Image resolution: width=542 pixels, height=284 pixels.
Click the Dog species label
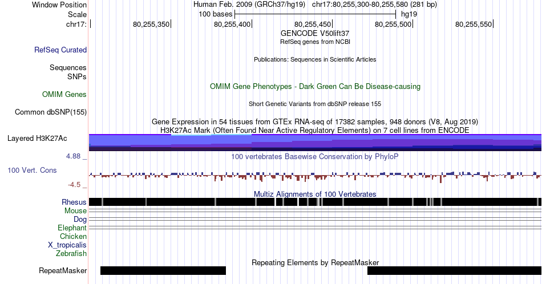tap(80, 220)
